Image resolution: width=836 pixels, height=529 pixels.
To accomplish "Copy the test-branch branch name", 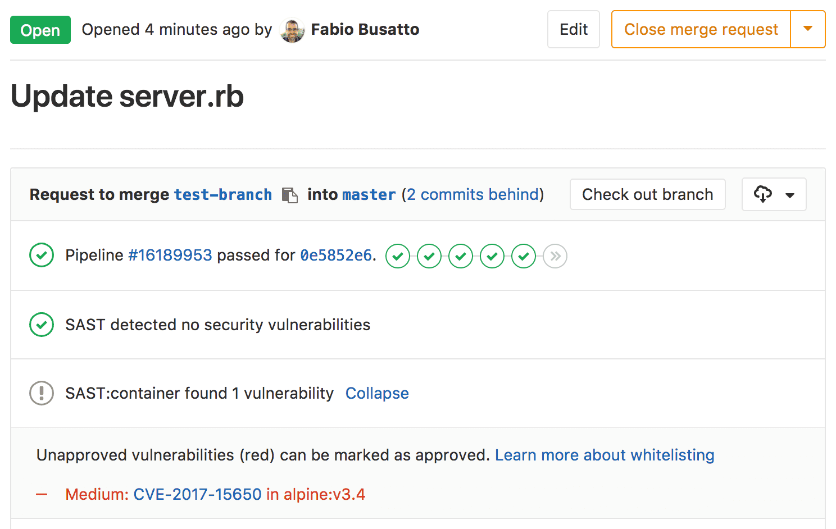I will click(290, 195).
